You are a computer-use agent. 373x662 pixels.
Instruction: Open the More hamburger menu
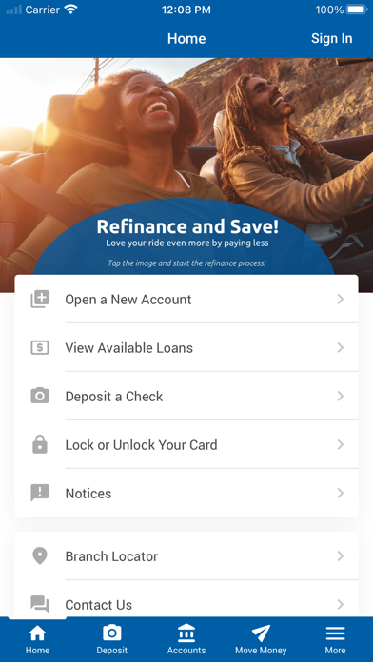pyautogui.click(x=335, y=639)
